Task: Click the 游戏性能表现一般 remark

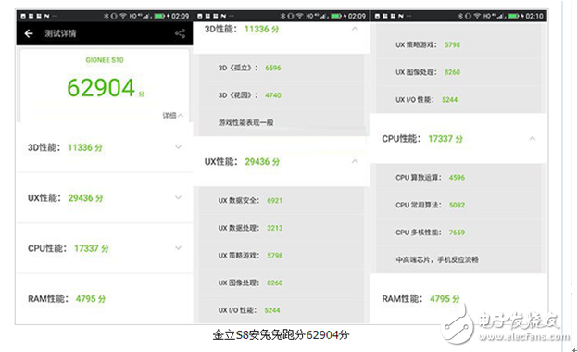Action: coord(245,122)
